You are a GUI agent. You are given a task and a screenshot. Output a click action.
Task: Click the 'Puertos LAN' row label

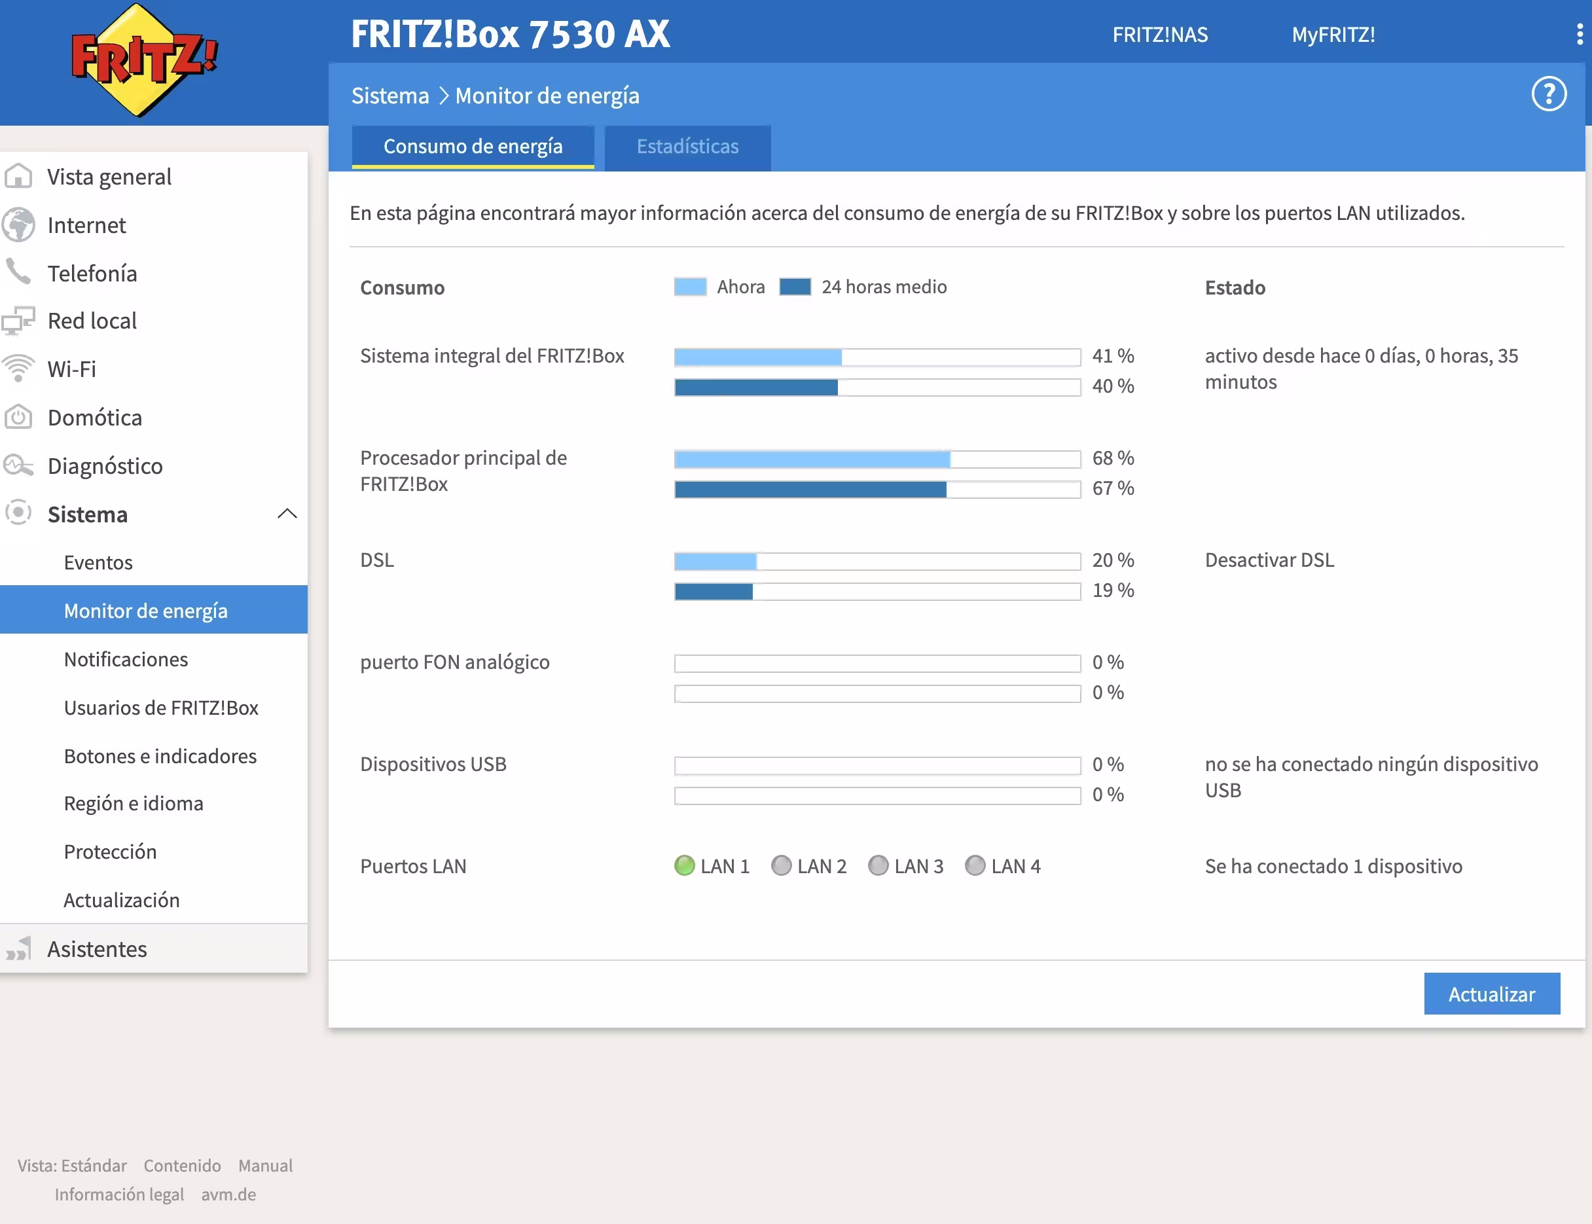coord(413,865)
